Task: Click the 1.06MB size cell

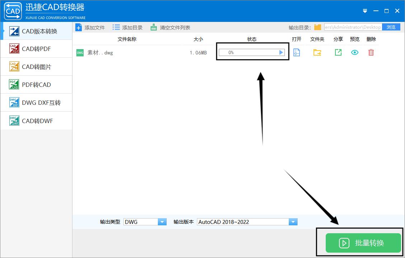Action: [198, 53]
